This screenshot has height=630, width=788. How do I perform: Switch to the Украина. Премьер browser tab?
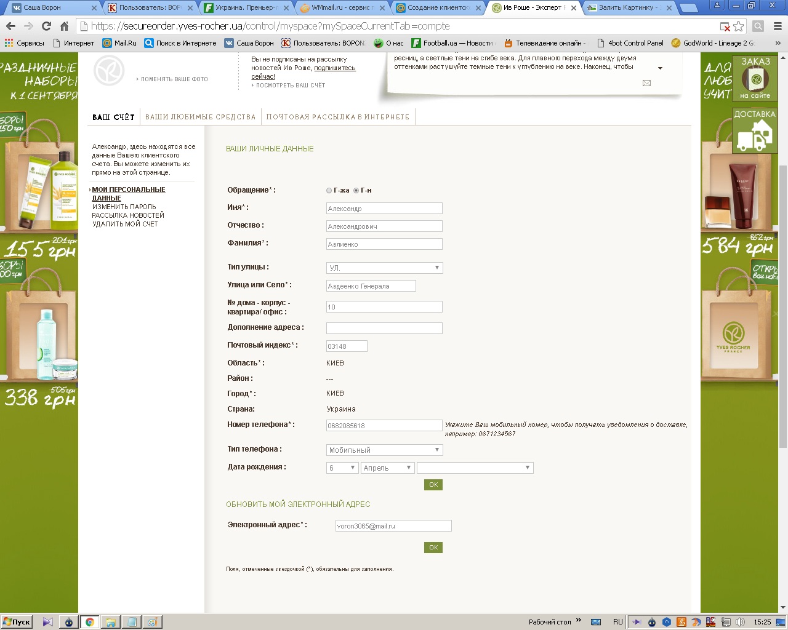pyautogui.click(x=246, y=7)
